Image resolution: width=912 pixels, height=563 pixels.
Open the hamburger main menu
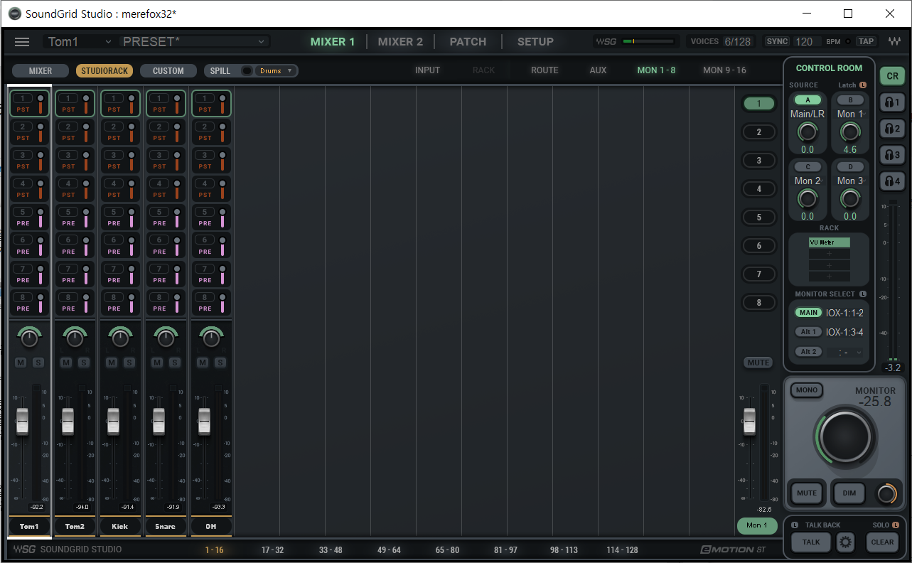point(22,42)
